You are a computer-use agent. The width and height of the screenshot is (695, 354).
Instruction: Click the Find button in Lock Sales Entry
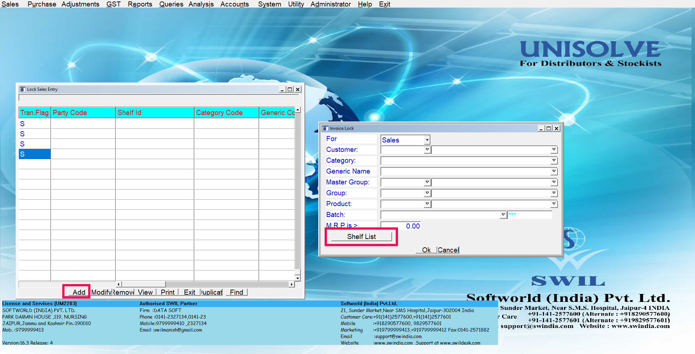pyautogui.click(x=236, y=292)
